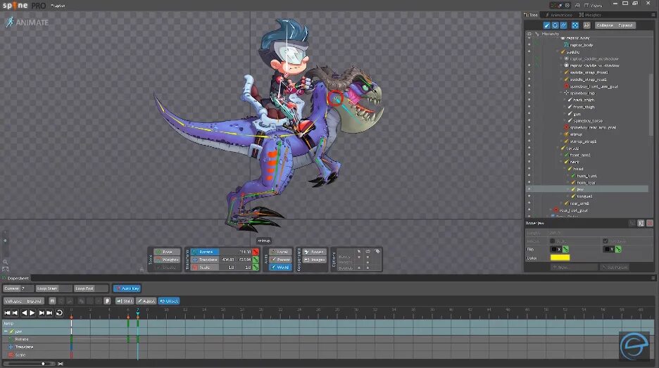Click the green key button for Translate
The width and height of the screenshot is (659, 368).
tap(256, 260)
